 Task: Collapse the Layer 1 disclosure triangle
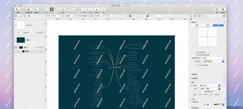point(18,33)
